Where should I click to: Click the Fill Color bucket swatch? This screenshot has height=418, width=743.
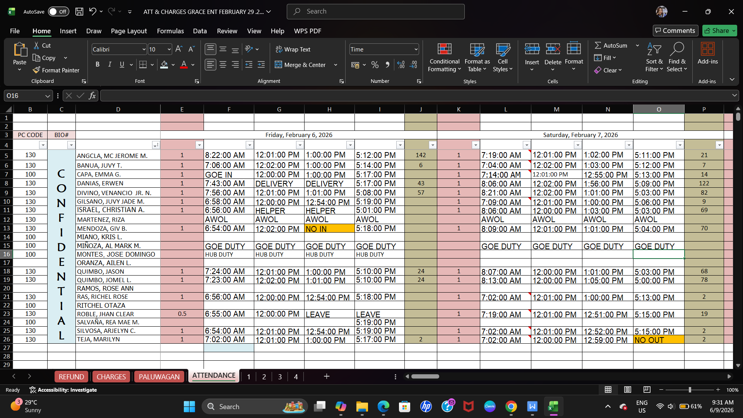(164, 65)
